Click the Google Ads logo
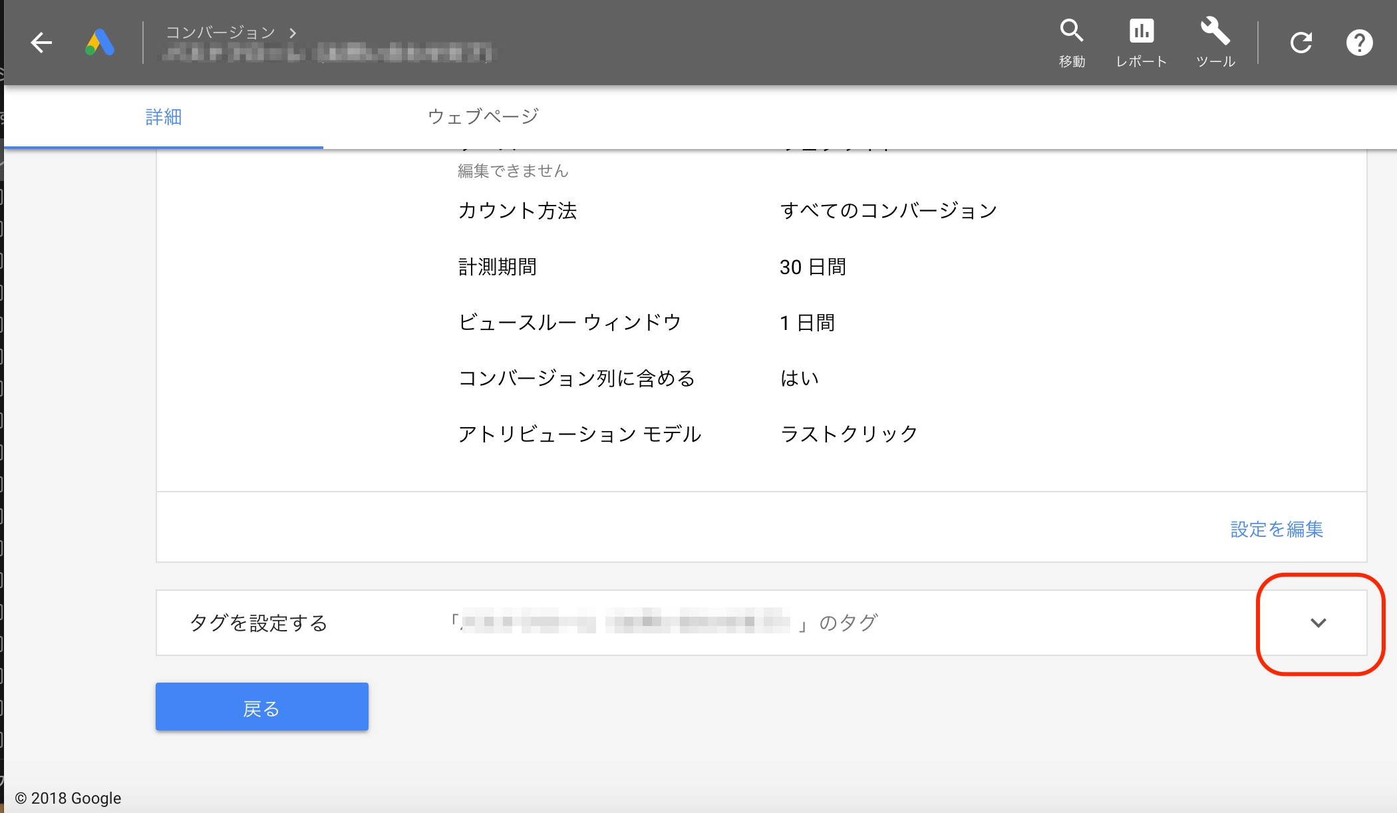 point(100,43)
